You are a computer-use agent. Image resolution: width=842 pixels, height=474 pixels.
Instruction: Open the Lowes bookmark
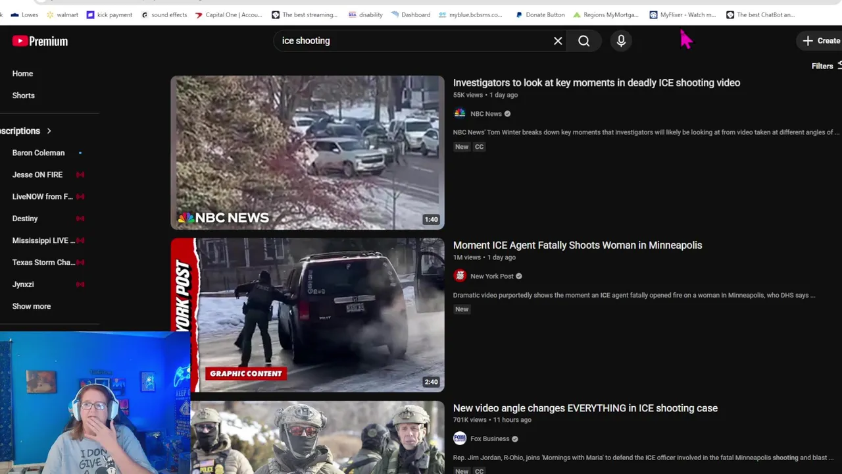click(25, 14)
